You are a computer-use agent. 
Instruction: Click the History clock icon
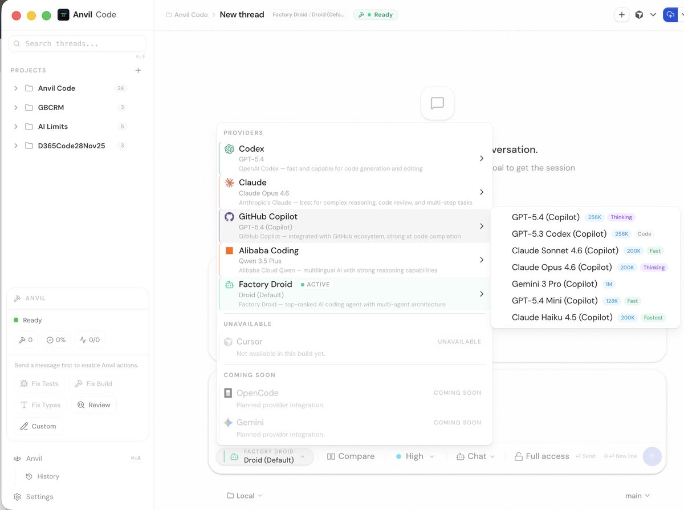coord(30,476)
